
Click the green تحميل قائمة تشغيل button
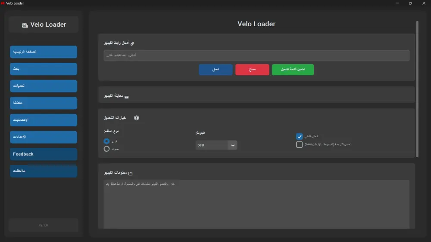pos(293,69)
